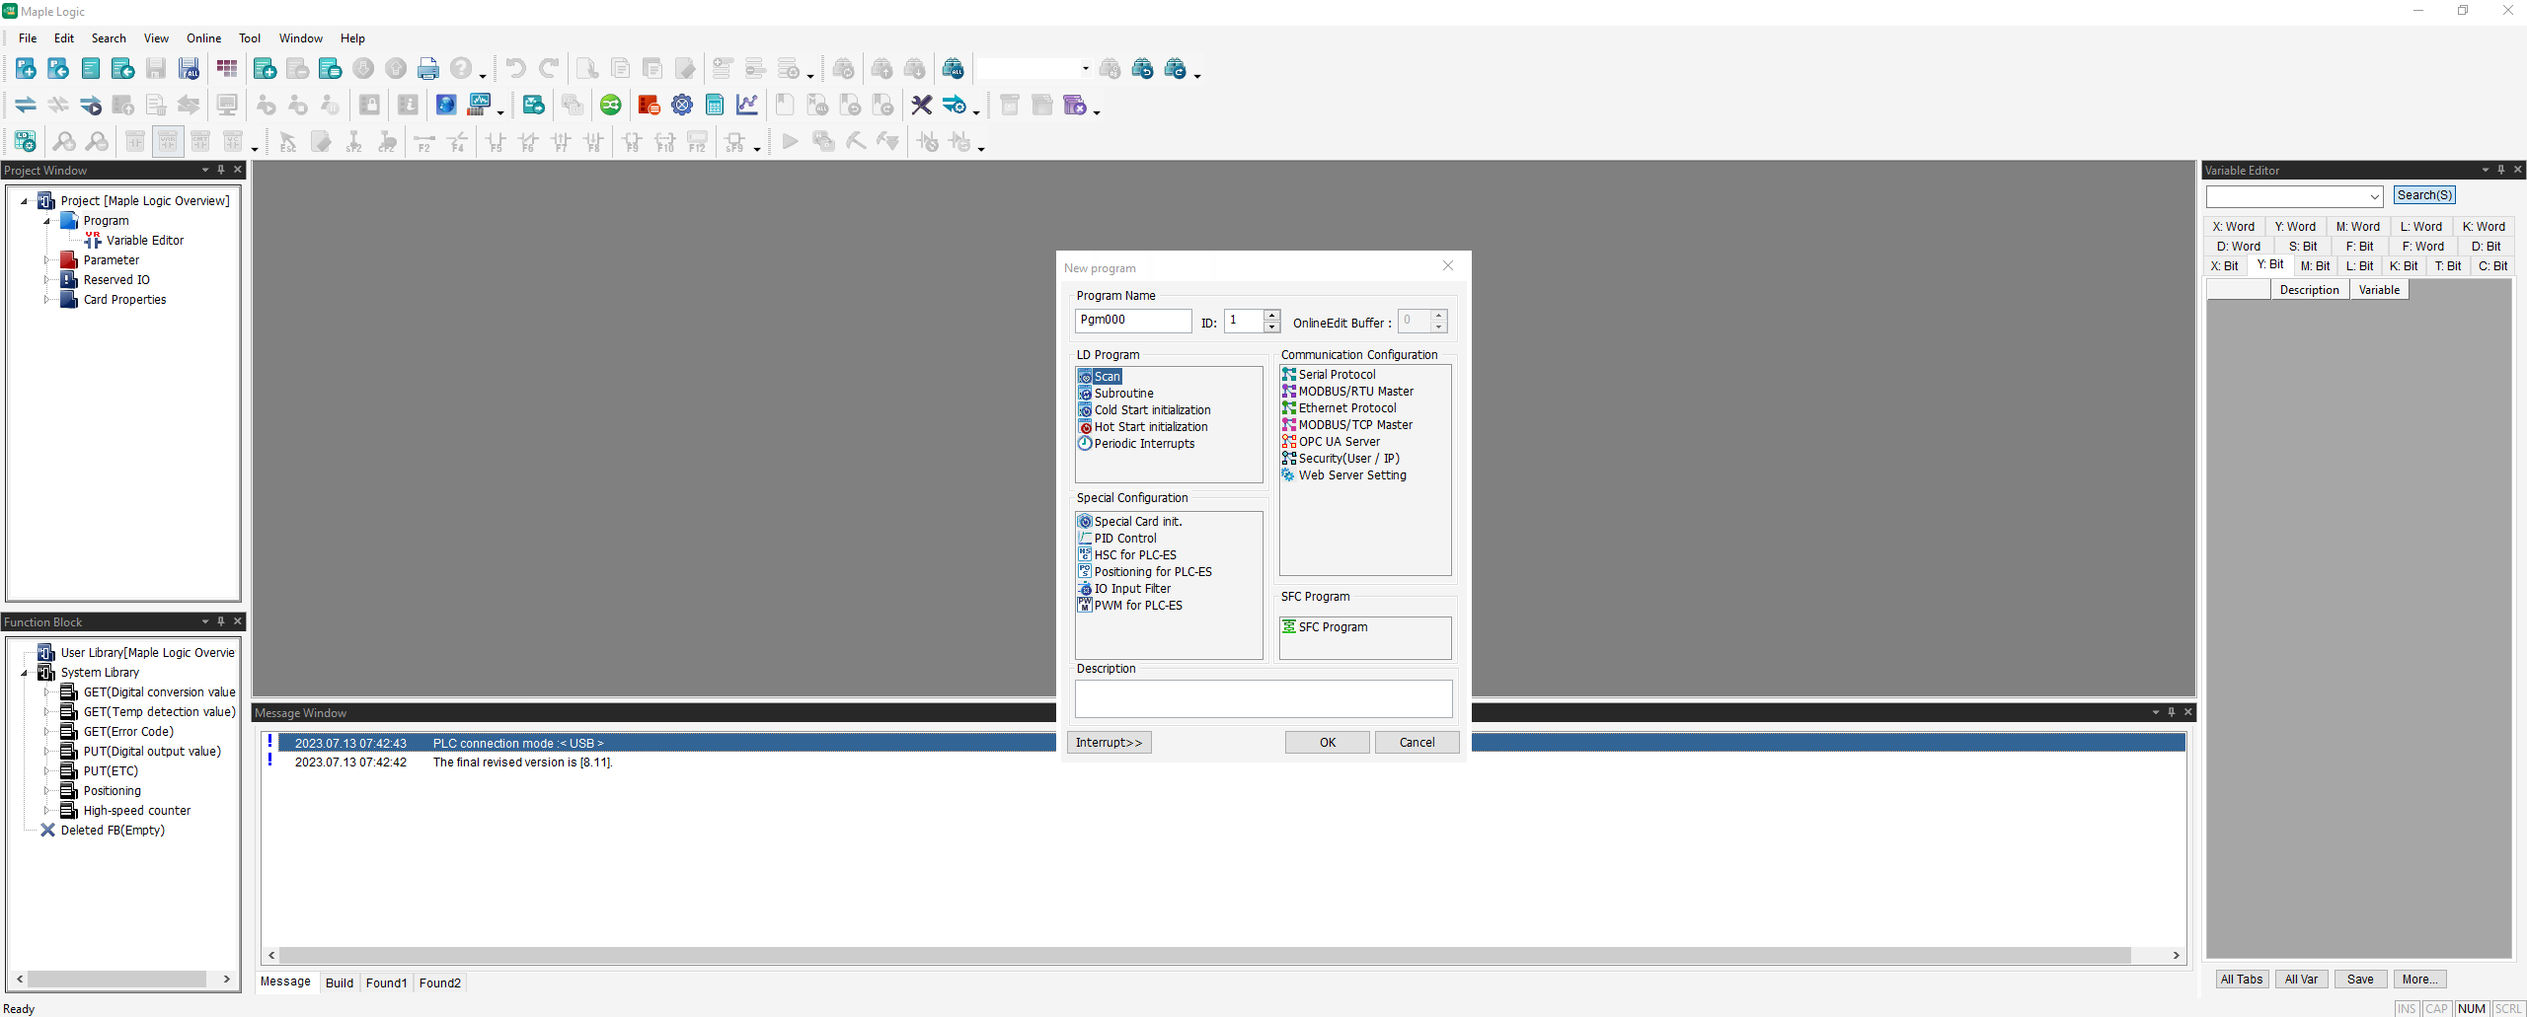This screenshot has height=1017, width=2527.
Task: Select the Y: Bit variable tab
Action: (2269, 264)
